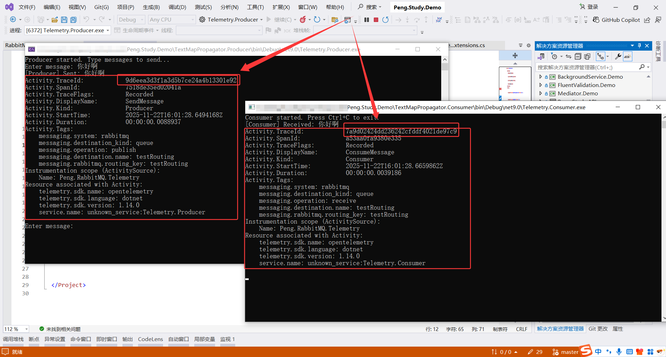Expand the FluentValidation.Demo project node

click(x=540, y=85)
